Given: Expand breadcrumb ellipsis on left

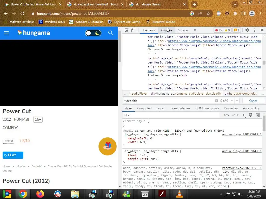Looking at the screenshot, I should pos(126,94).
